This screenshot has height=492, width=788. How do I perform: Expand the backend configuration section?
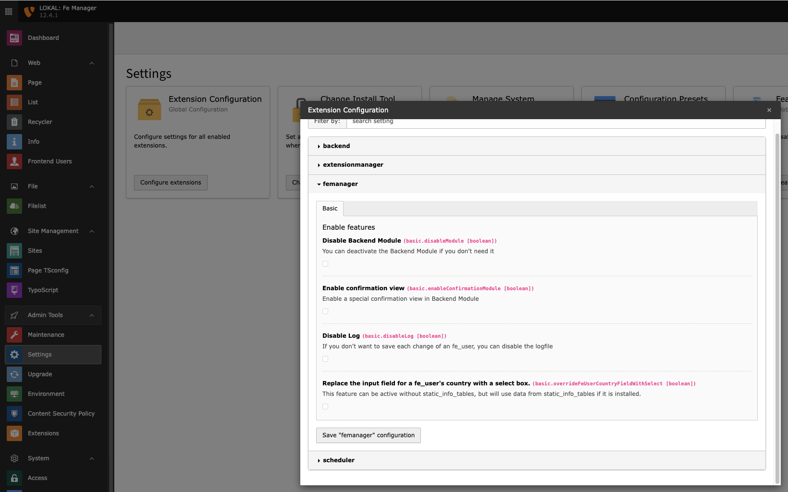pos(336,146)
